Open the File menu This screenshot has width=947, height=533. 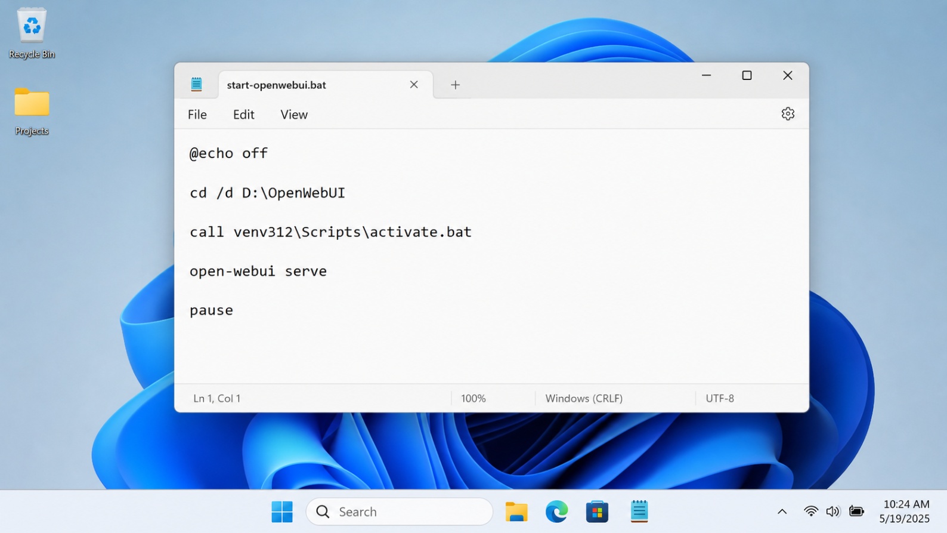coord(197,115)
